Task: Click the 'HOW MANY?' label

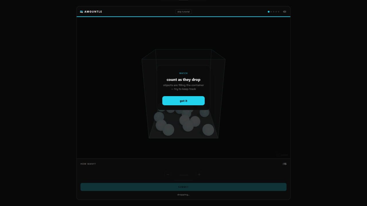Action: pyautogui.click(x=88, y=164)
